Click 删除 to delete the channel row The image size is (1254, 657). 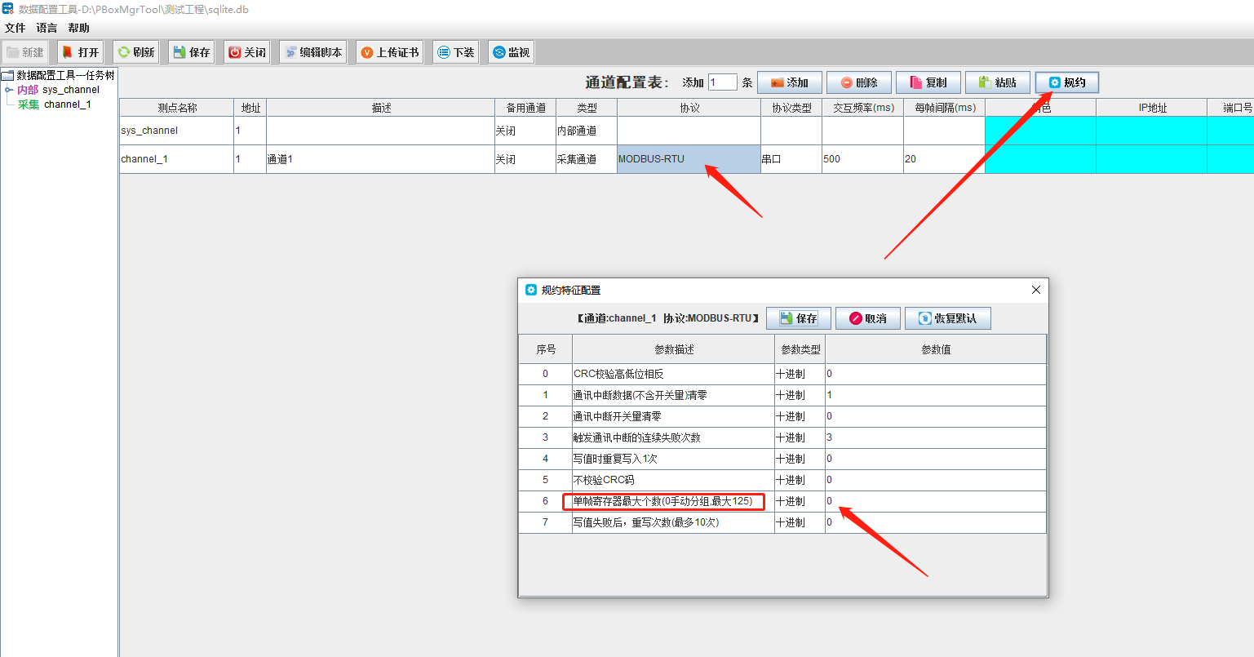point(858,82)
